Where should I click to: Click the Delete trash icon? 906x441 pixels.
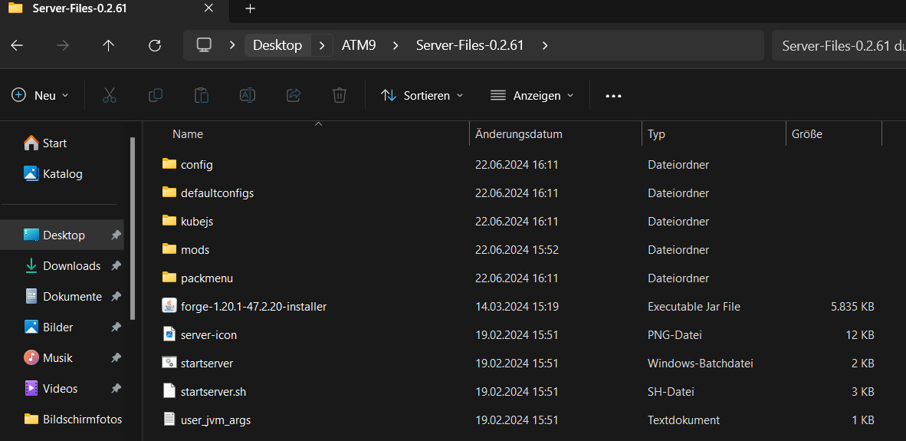click(339, 95)
